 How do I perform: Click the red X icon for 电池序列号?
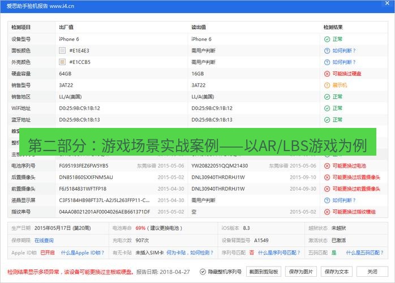click(327, 166)
